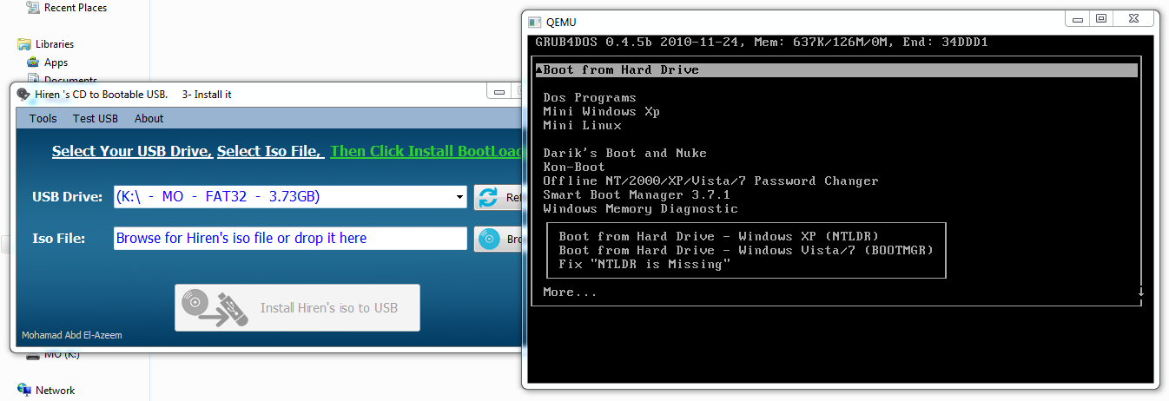Click the Iso File path field

pos(290,238)
